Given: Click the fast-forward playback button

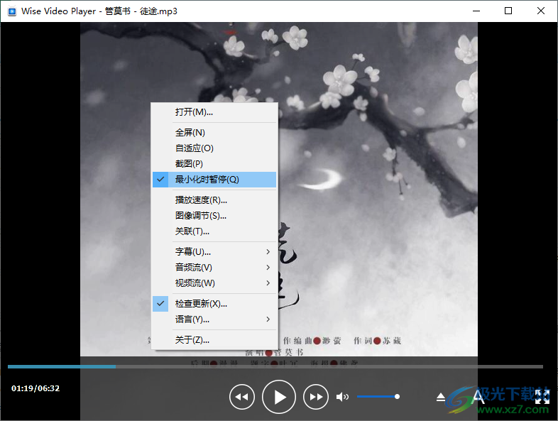Looking at the screenshot, I should (x=316, y=397).
